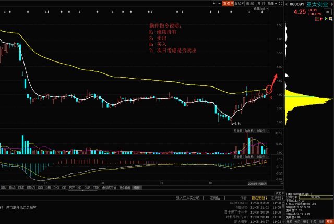Click the 发新帖 new post button
Viewport: 334px width, 224px height.
point(214,198)
